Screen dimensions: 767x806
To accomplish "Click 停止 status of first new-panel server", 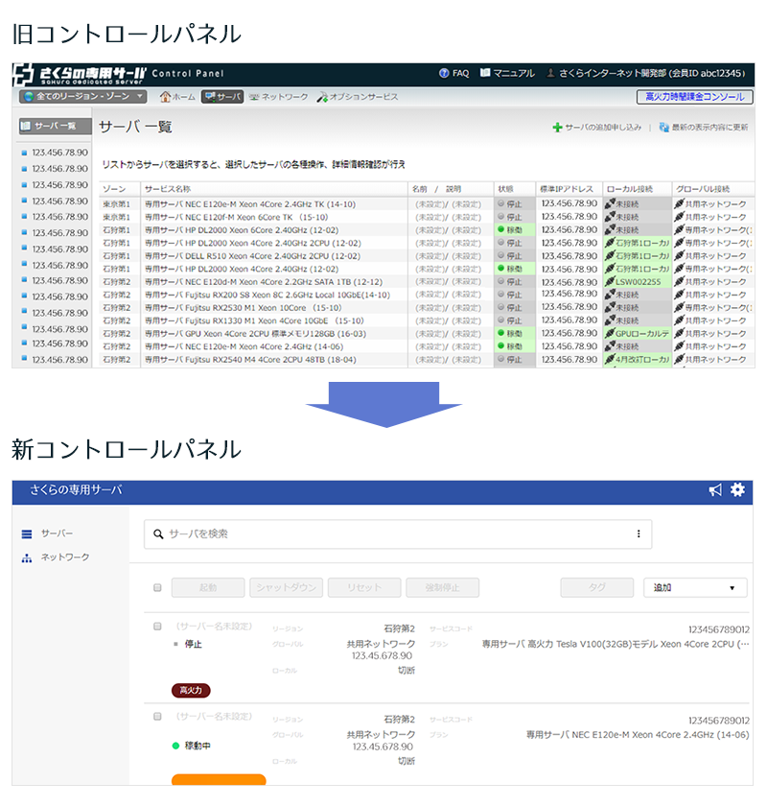I will pyautogui.click(x=188, y=644).
